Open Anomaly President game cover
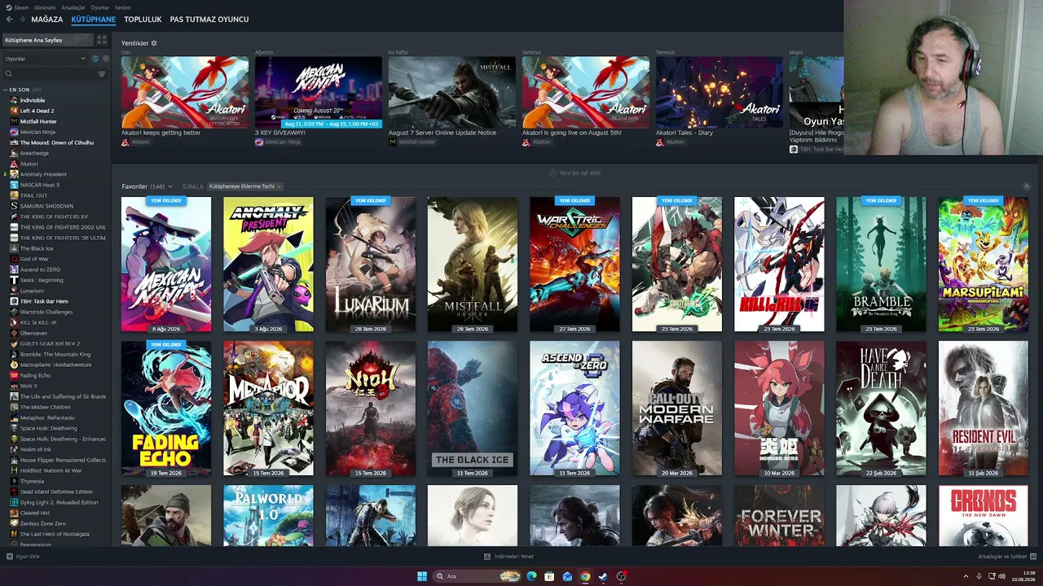This screenshot has width=1043, height=586. pos(268,265)
